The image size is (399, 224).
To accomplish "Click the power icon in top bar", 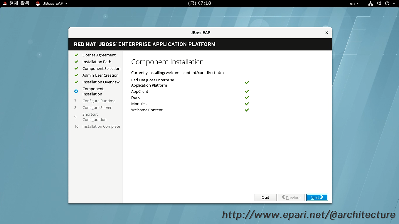I will pos(387,3).
